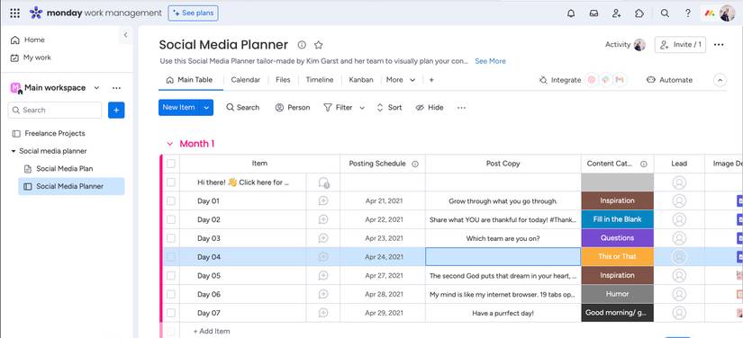Expand the More views dropdown
743x338 pixels.
(412, 80)
